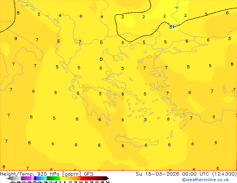237x183 pixels.
Task: Click the GFS model label
Action: coord(89,174)
